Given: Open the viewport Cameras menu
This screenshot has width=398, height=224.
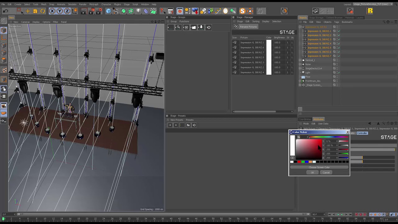Looking at the screenshot, I should click(25, 22).
